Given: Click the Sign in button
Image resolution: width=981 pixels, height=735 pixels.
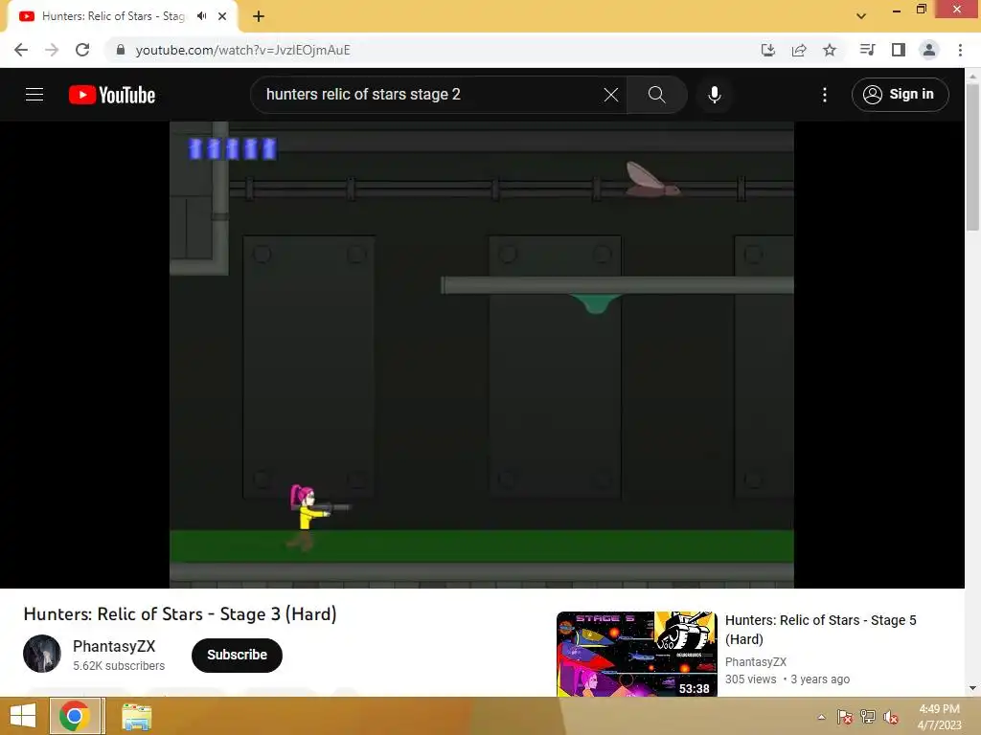Looking at the screenshot, I should click(901, 95).
